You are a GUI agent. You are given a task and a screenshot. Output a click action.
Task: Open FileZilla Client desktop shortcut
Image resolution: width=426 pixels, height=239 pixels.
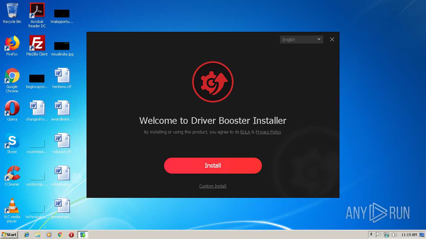37,46
